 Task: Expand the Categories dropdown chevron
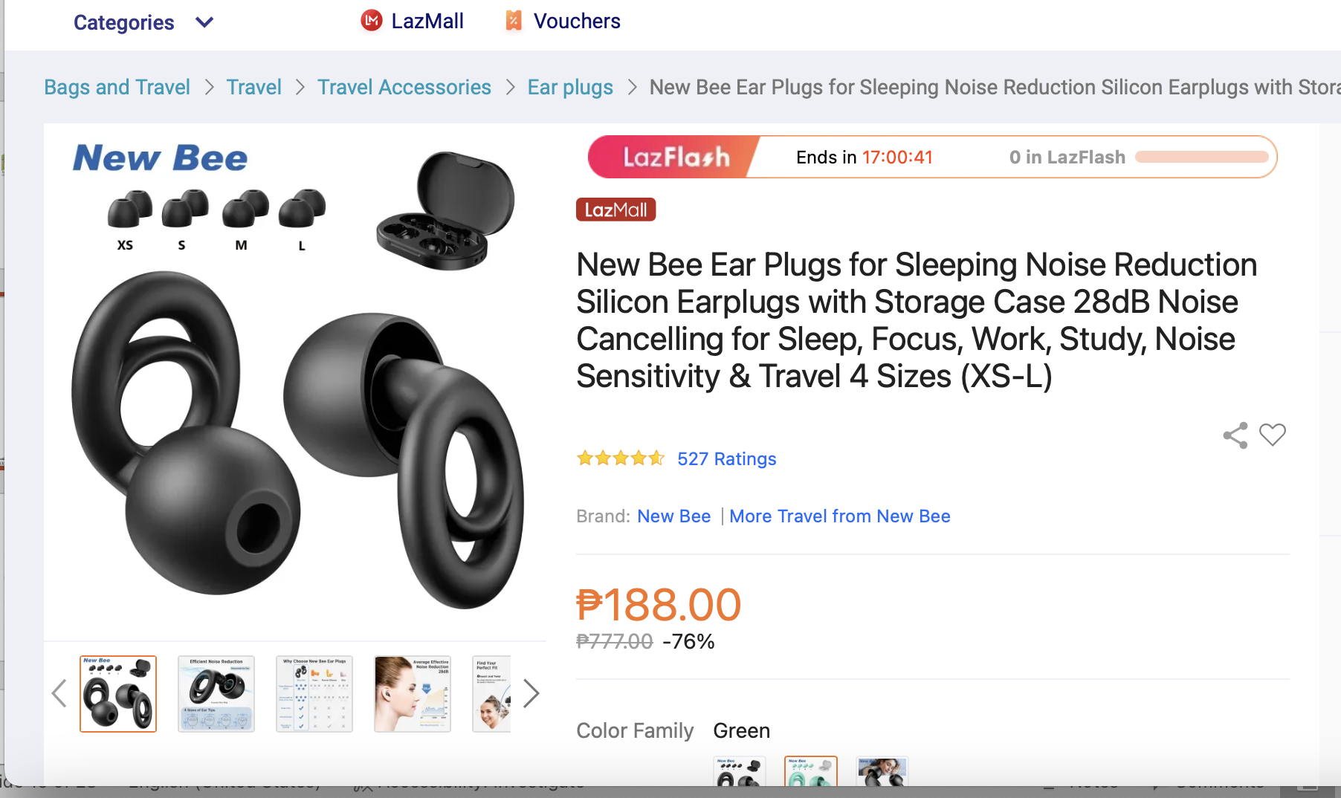pyautogui.click(x=204, y=22)
